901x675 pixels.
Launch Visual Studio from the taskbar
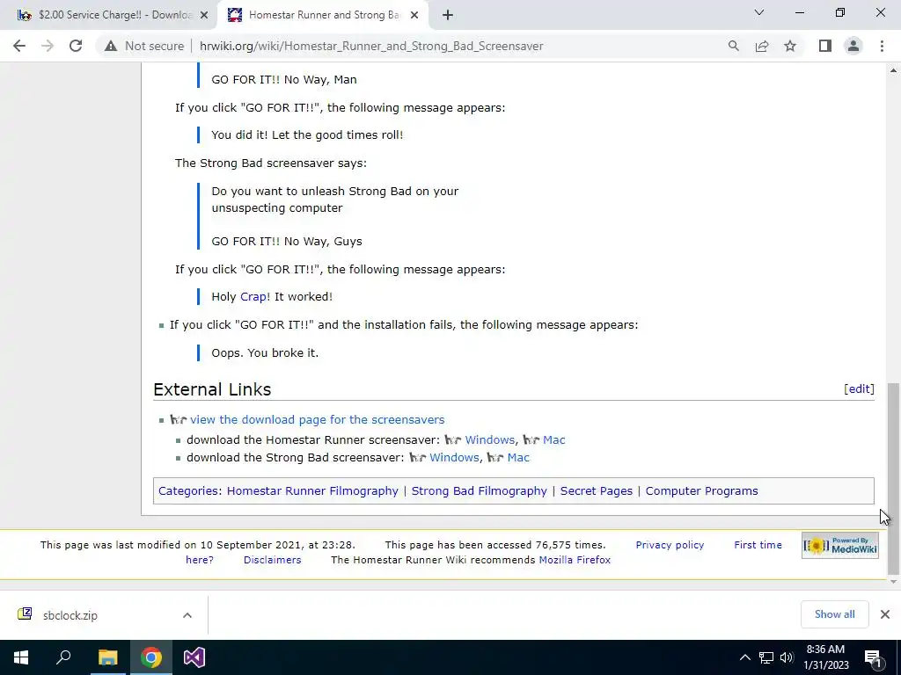click(x=194, y=657)
